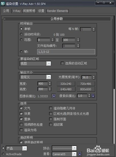116x157 pixels.
Task: Click the 宽度 width input field
Action: click(x=43, y=84)
